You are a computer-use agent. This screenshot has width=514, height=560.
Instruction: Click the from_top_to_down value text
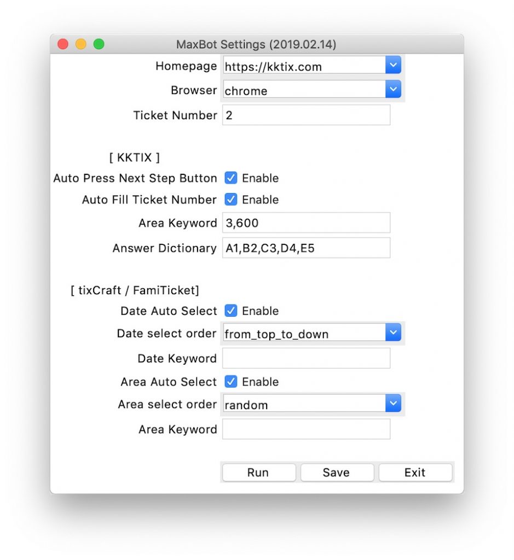click(x=276, y=334)
